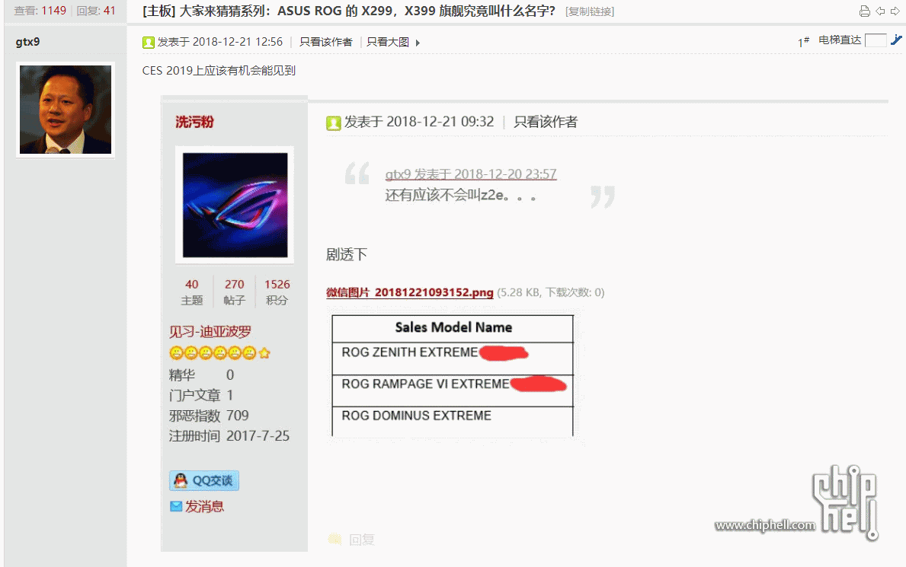Click the green user icon beside post time
This screenshot has height=567, width=906.
point(149,42)
